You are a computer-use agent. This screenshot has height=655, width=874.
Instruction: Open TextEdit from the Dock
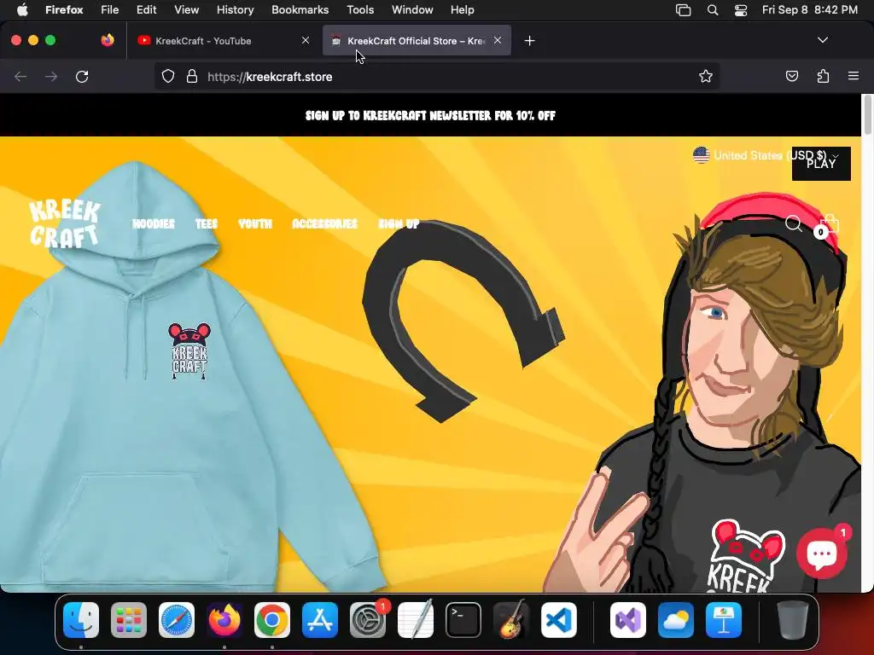pos(416,620)
